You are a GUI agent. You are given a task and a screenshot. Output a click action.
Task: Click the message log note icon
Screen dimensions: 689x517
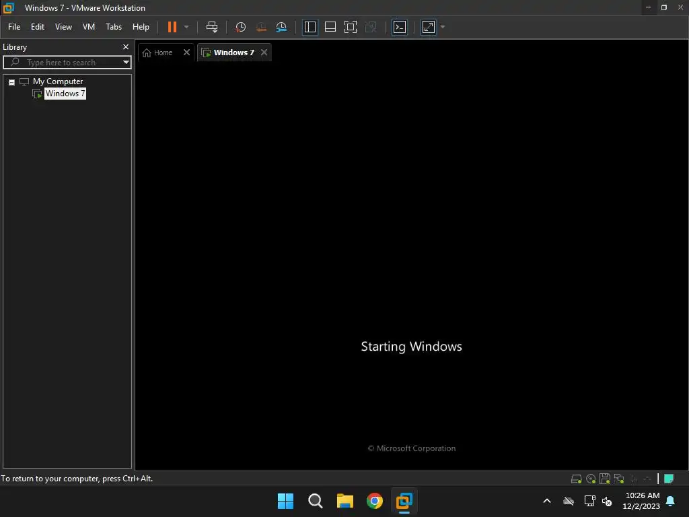click(669, 479)
